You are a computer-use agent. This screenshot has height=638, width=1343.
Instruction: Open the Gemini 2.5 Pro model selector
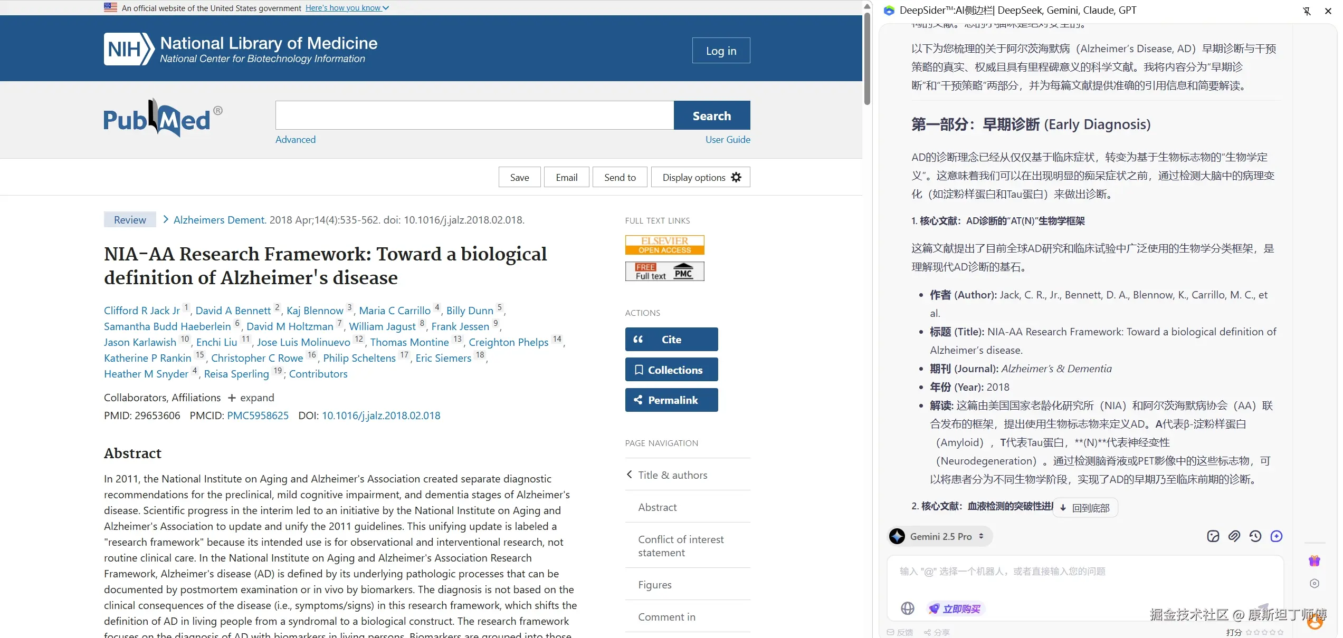[940, 536]
